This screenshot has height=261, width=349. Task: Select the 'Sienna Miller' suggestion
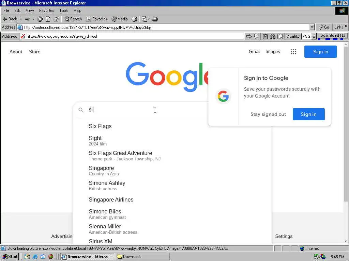point(172,229)
